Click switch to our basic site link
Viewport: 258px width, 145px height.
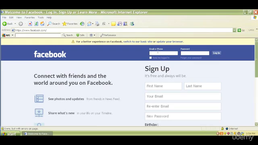point(138,41)
